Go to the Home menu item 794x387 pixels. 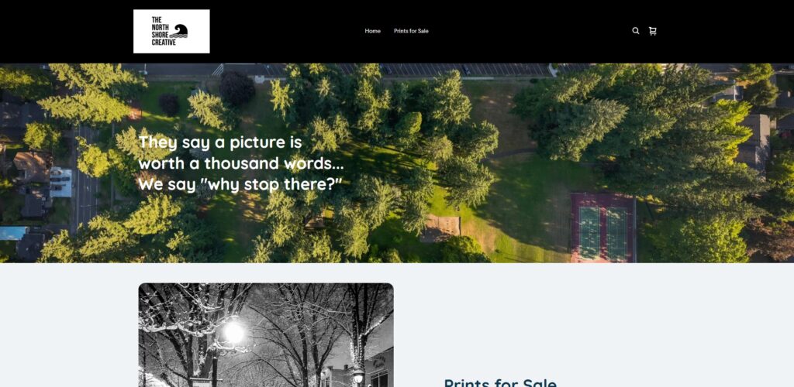pyautogui.click(x=373, y=31)
